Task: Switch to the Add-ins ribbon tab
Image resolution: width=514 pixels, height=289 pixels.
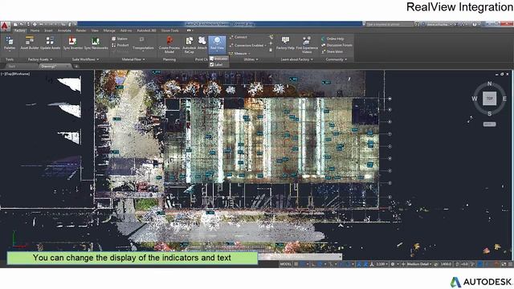Action: pos(126,31)
